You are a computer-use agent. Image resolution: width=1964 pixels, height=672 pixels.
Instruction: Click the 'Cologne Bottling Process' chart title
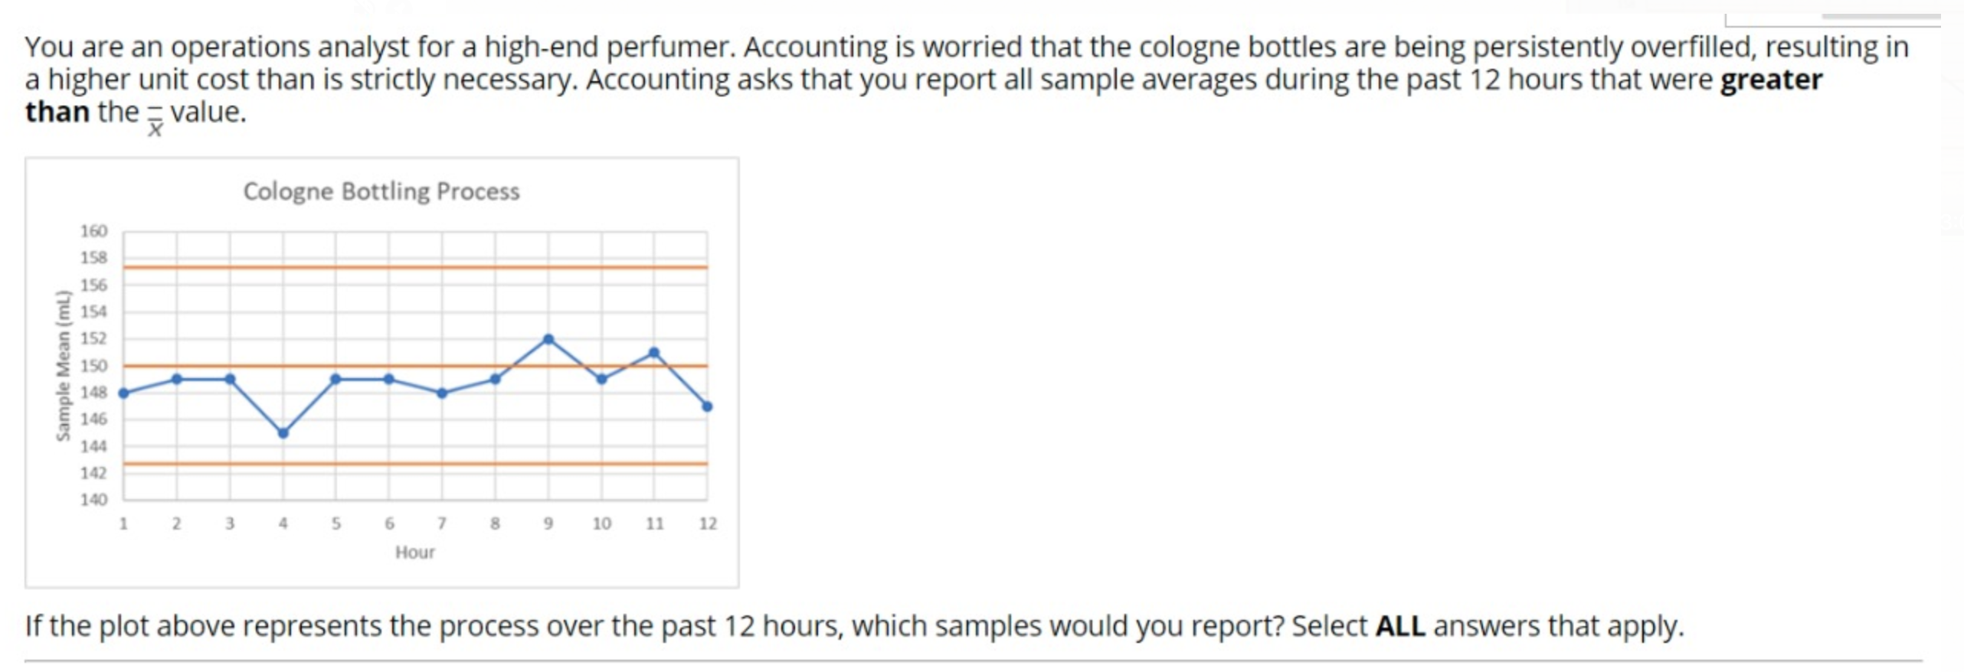381,191
